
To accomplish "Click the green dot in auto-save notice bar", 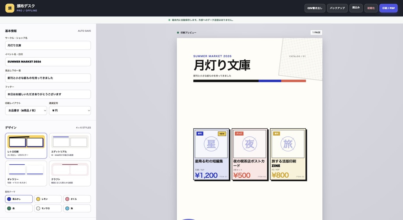I will pos(169,20).
